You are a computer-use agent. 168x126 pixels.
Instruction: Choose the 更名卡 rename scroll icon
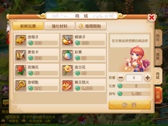coord(21,55)
